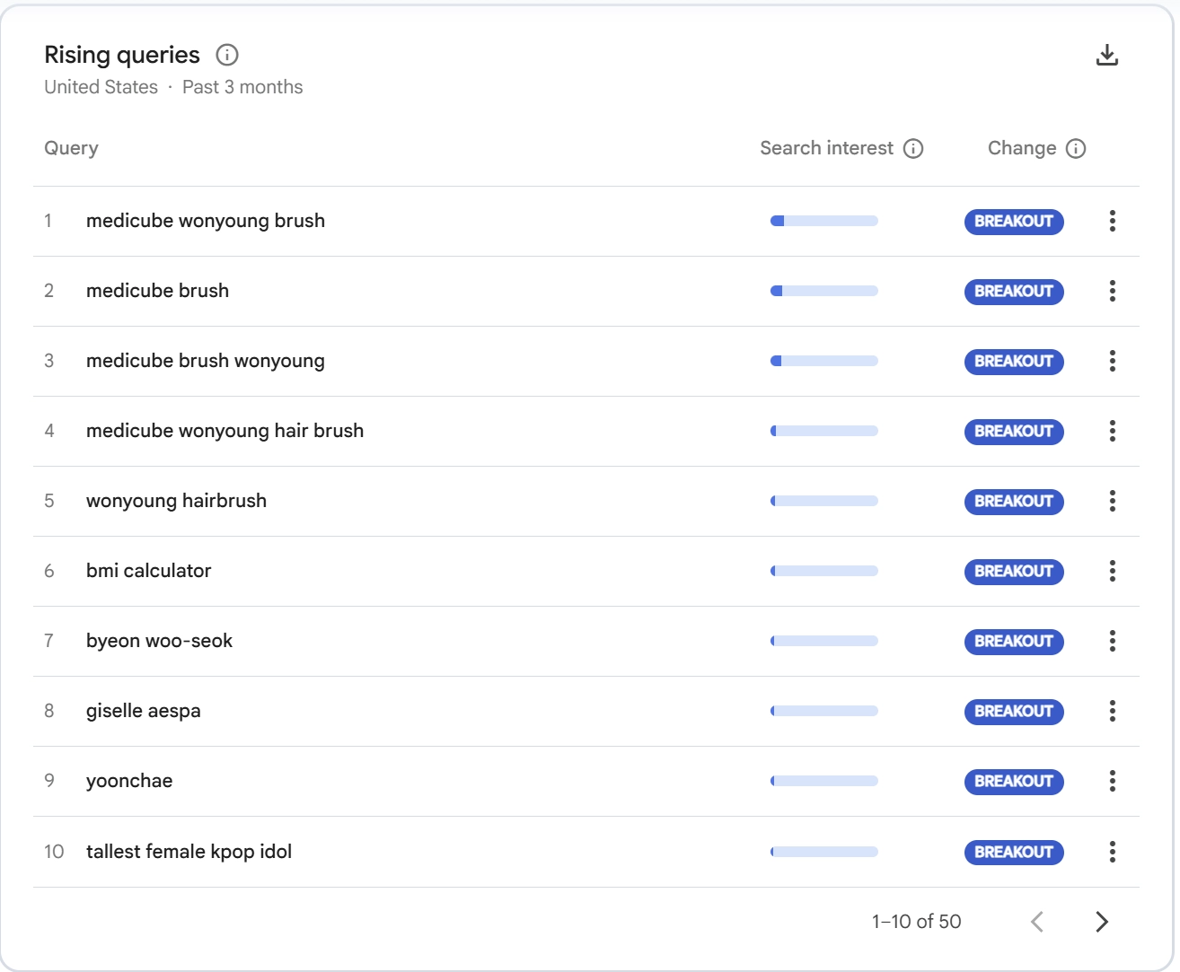Open the query bmi calculator
Viewport: 1180px width, 972px height.
148,571
